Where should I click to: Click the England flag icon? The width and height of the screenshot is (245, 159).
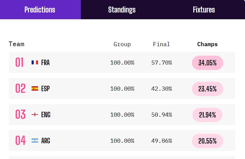[35, 115]
